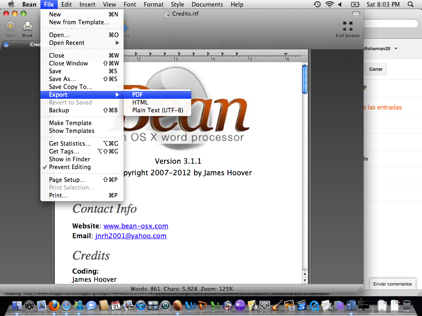
Task: Open iChat from the Dock
Action: tap(91, 306)
